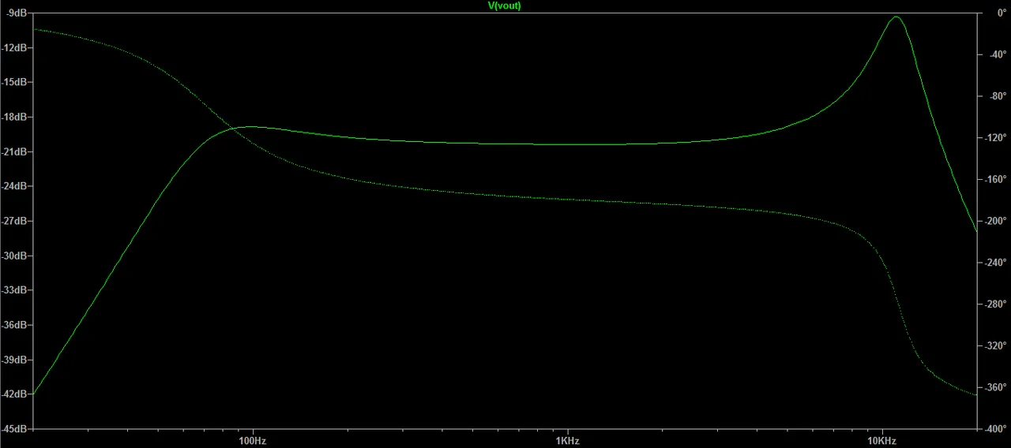
Task: Click the 100Hz frequency axis label
Action: [252, 440]
